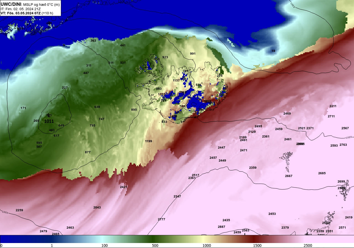Click the map value 2447
Image resolution: width=354 pixels, height=248 pixels.
pyautogui.click(x=222, y=147)
